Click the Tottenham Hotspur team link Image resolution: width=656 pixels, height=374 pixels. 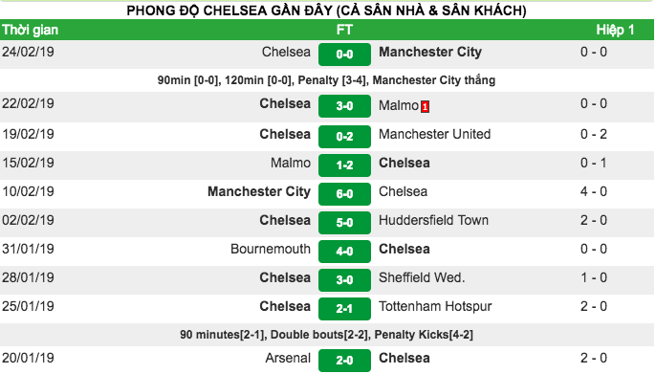(435, 307)
